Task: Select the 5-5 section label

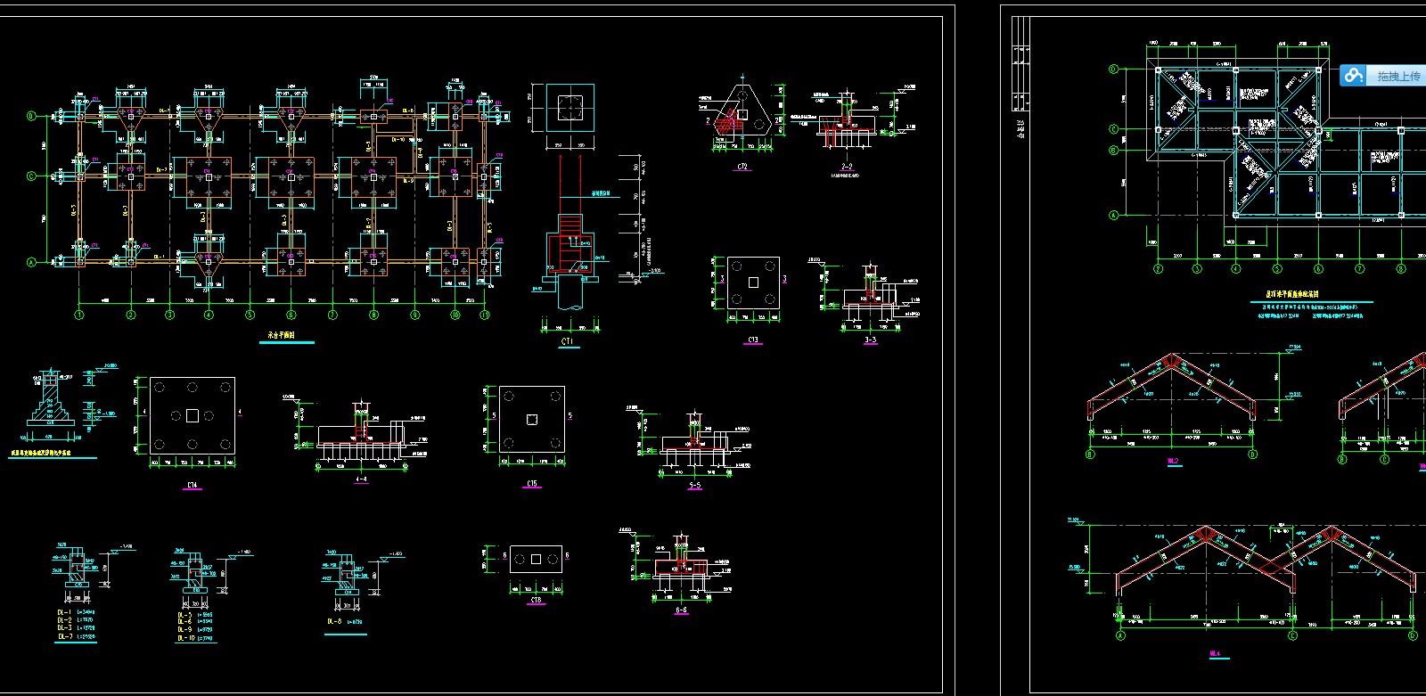Action: pyautogui.click(x=695, y=486)
